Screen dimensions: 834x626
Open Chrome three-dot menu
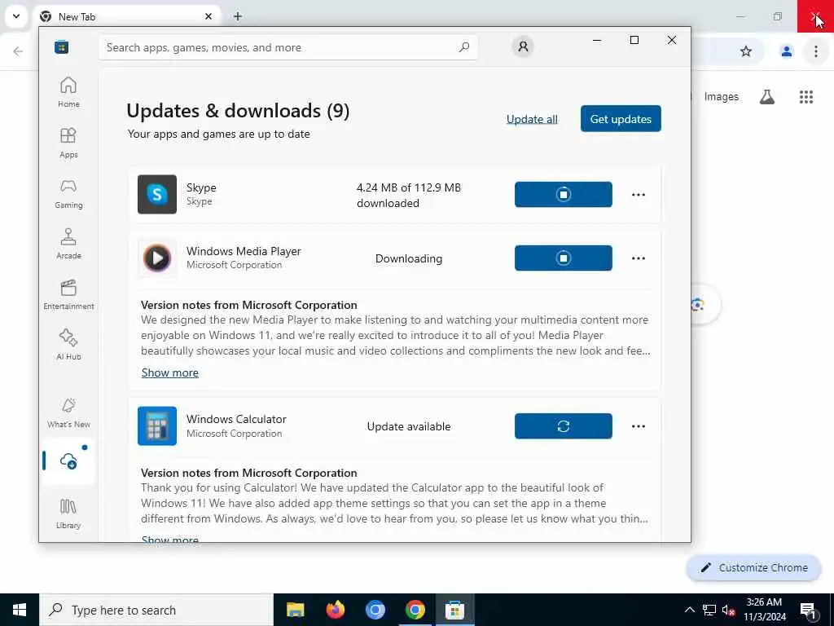coord(815,51)
